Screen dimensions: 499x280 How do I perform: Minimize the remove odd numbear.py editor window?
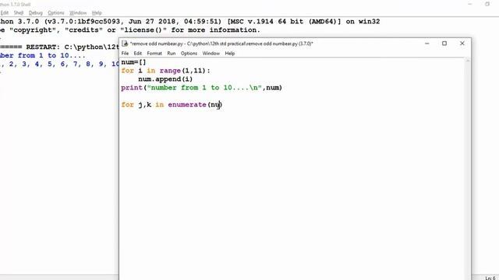[427, 44]
